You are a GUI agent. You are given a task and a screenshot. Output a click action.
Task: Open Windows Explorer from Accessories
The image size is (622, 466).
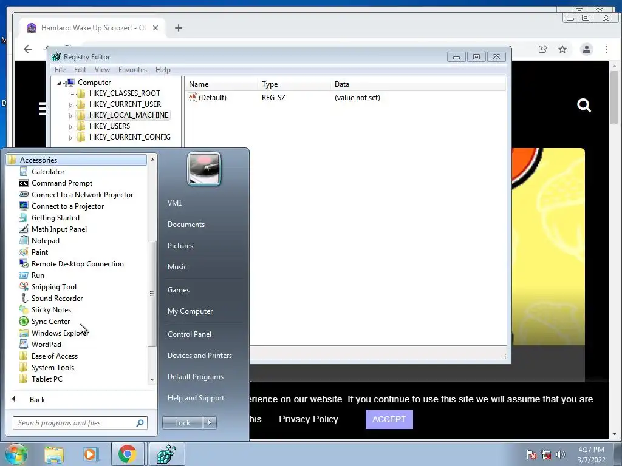(60, 333)
